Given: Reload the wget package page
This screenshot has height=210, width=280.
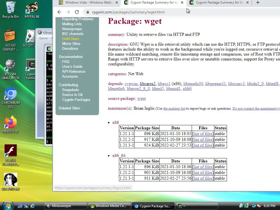Looking at the screenshot, I should [x=77, y=12].
